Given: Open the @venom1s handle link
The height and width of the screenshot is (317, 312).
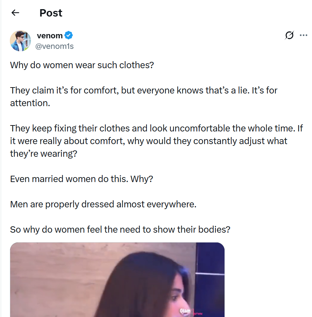Looking at the screenshot, I should coord(55,46).
